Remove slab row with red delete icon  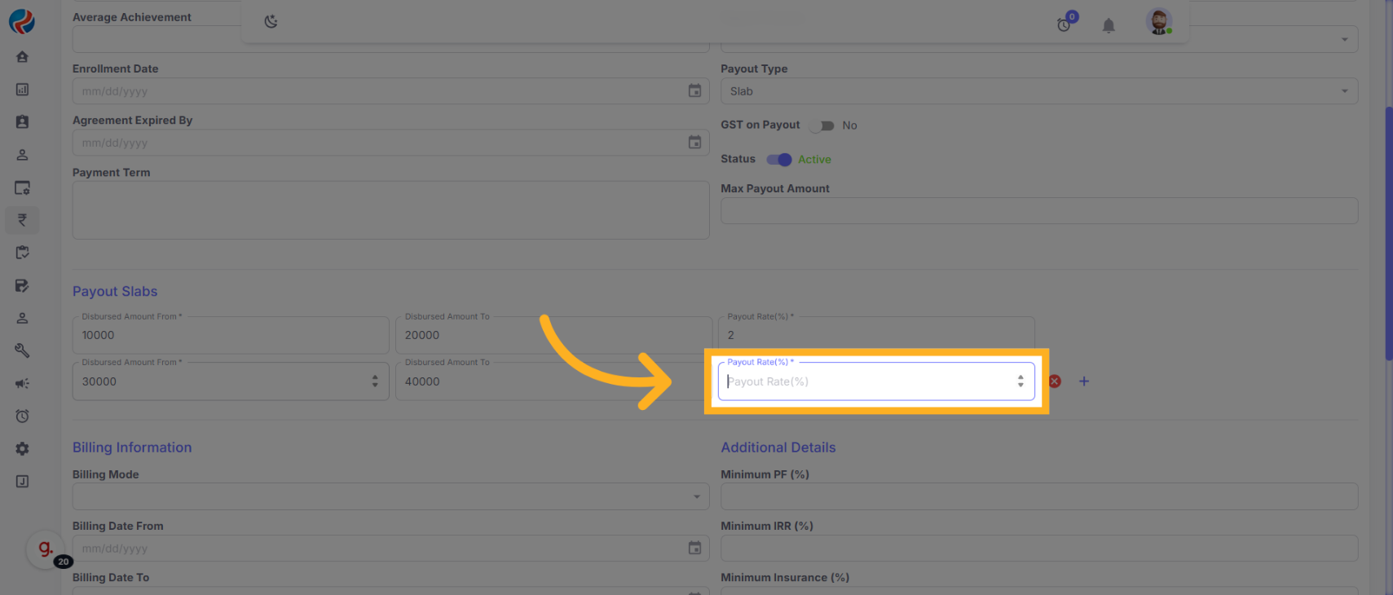click(x=1055, y=381)
